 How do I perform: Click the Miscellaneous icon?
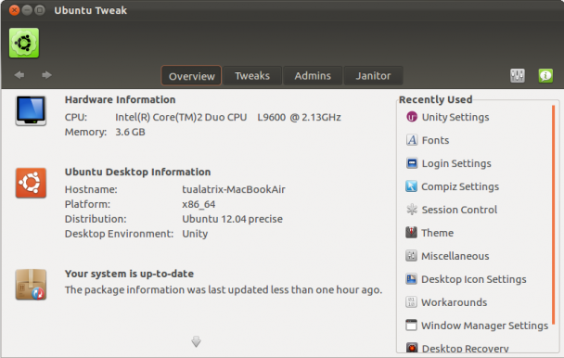click(x=412, y=256)
